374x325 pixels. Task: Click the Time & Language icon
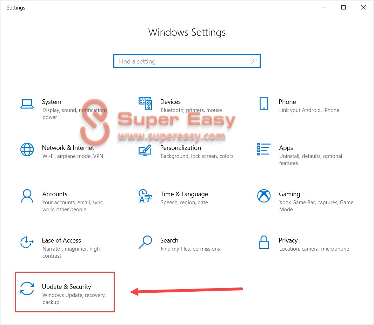145,196
